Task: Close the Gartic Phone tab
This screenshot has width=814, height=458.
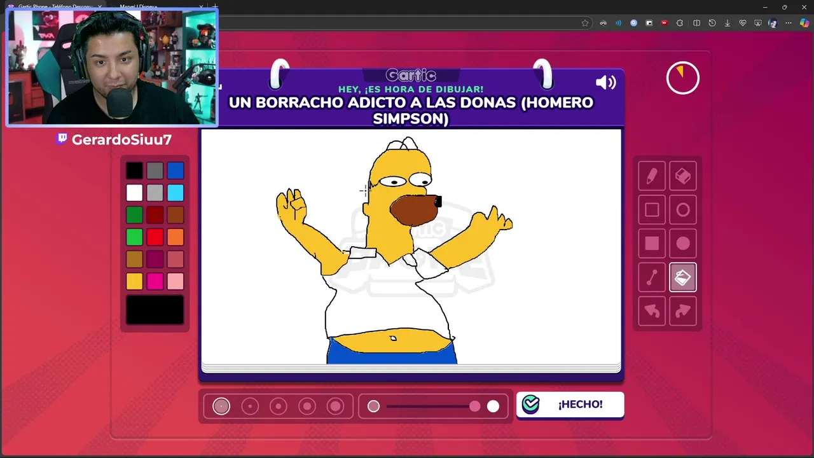Action: (x=100, y=7)
